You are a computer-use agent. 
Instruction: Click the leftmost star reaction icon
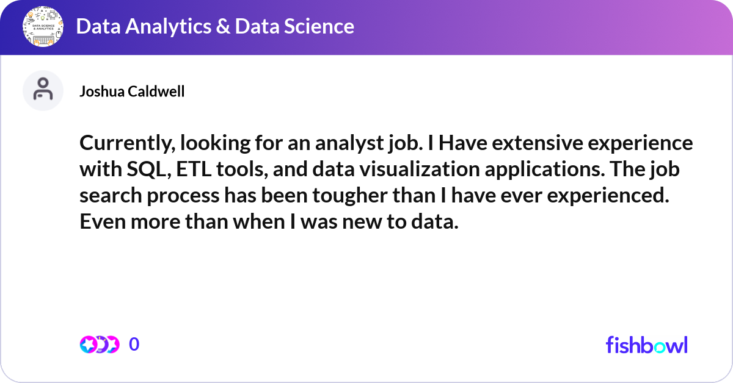click(89, 345)
